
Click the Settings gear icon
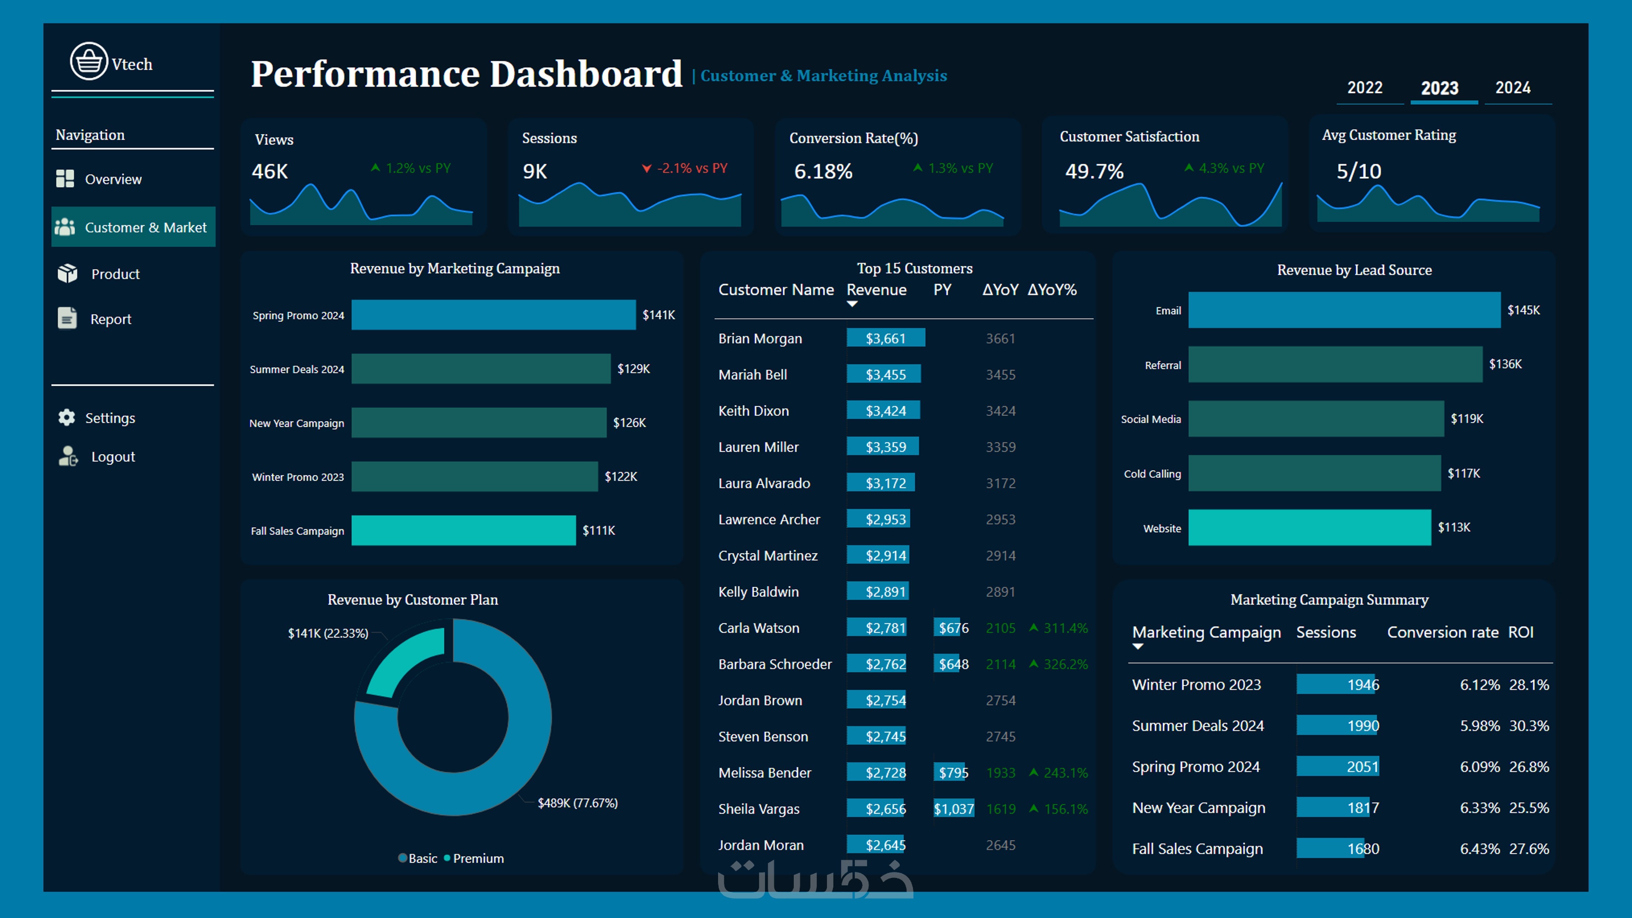click(x=66, y=418)
